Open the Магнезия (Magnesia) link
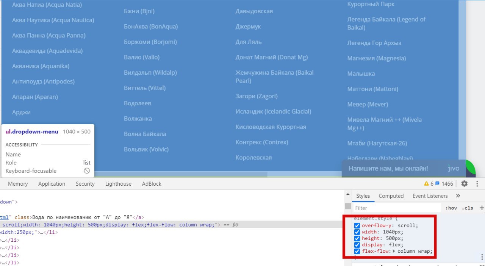 [377, 58]
